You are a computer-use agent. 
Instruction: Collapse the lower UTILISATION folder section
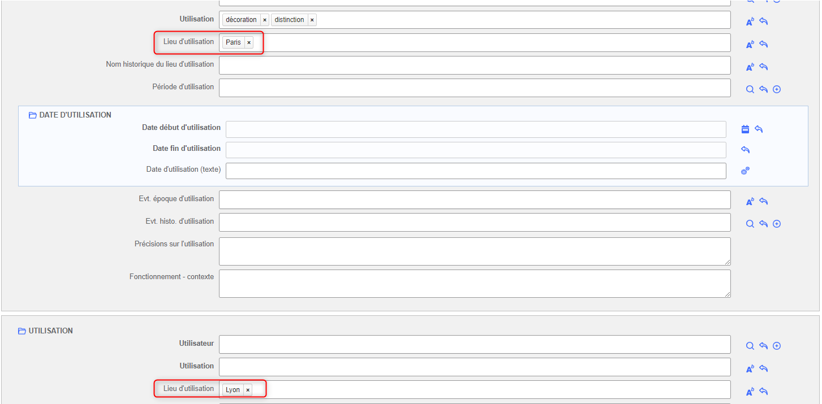point(22,331)
